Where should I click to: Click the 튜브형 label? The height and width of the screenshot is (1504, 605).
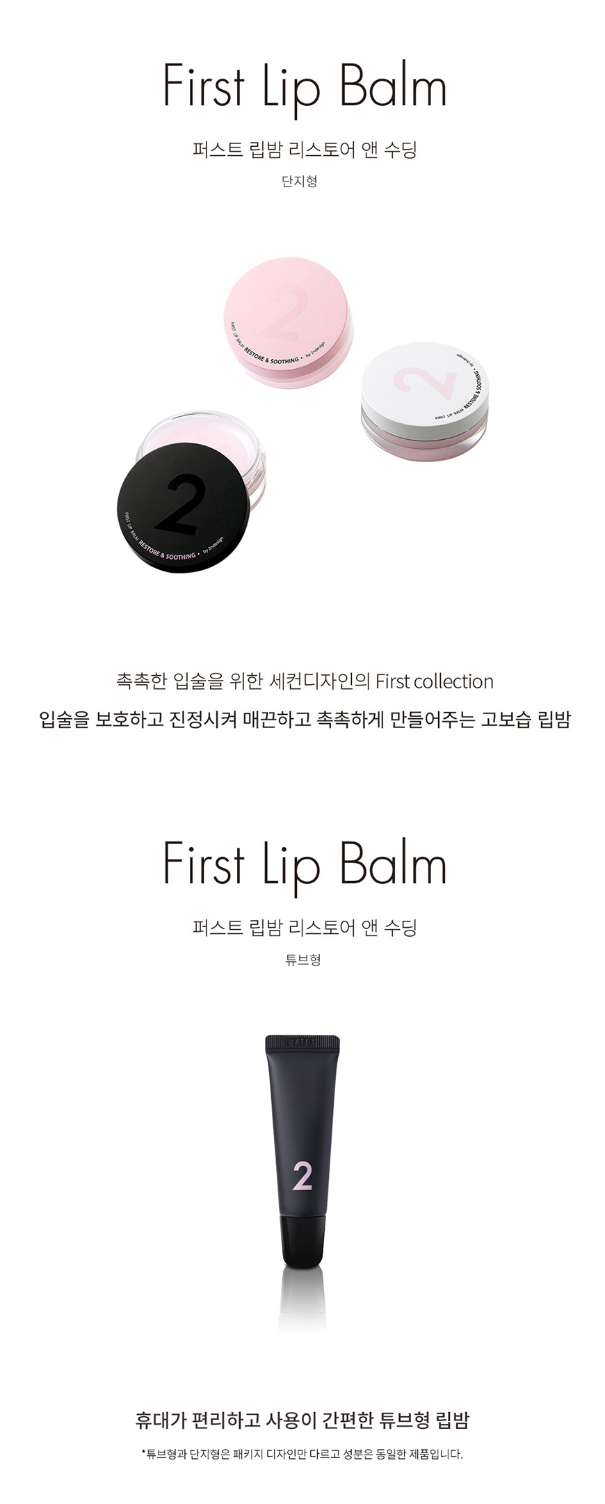coord(303,960)
